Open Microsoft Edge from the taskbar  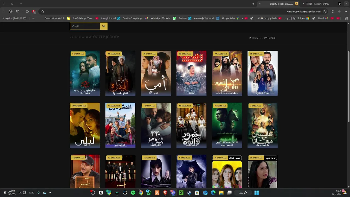point(213,193)
